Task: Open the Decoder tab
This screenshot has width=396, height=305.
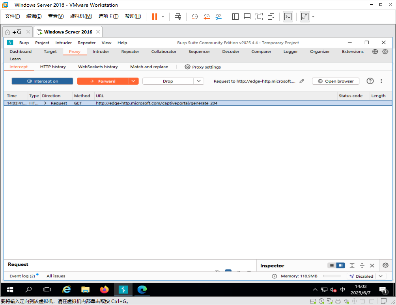Action: [x=231, y=52]
